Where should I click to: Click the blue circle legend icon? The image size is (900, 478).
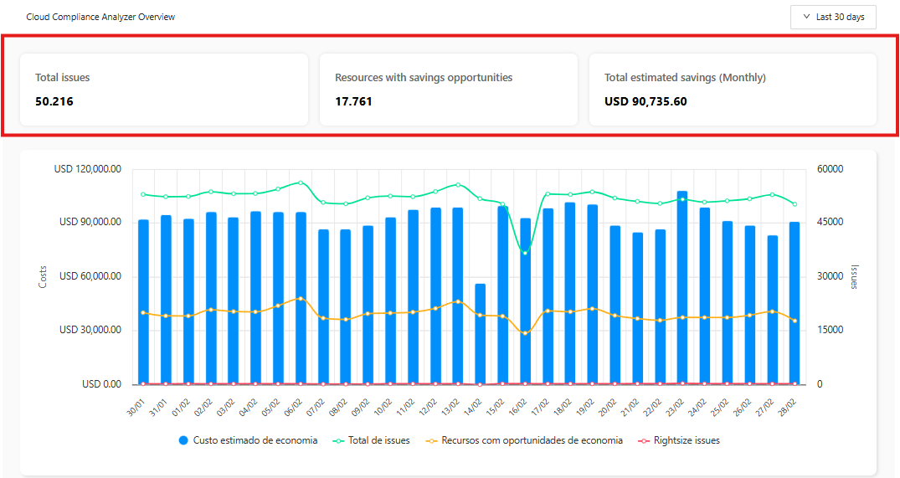pos(183,440)
